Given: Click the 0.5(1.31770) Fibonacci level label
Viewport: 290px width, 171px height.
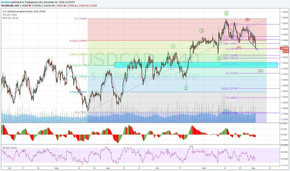Looking at the screenshot, I should (80, 65).
